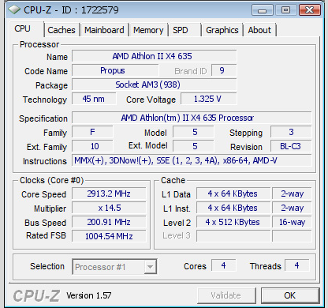The width and height of the screenshot is (328, 308).
Task: Switch to the About tab
Action: (259, 30)
